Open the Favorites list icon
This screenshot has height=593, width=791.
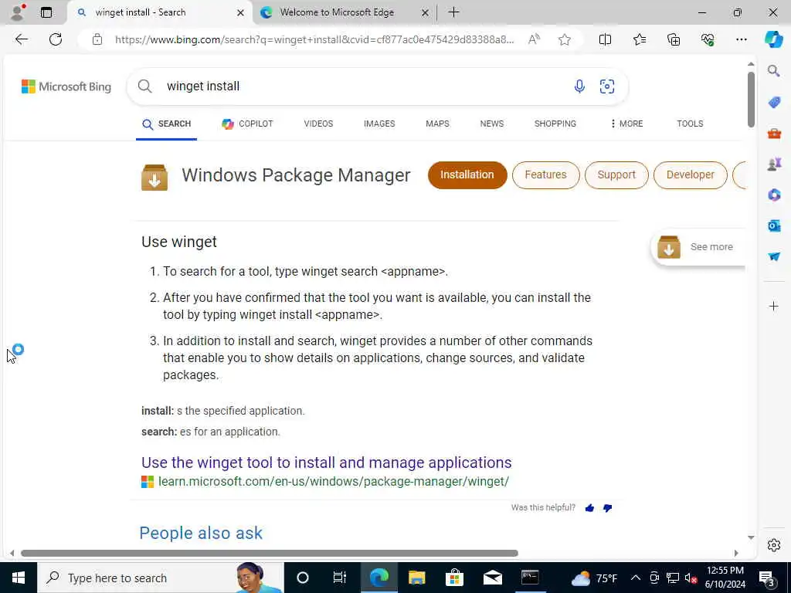[639, 39]
